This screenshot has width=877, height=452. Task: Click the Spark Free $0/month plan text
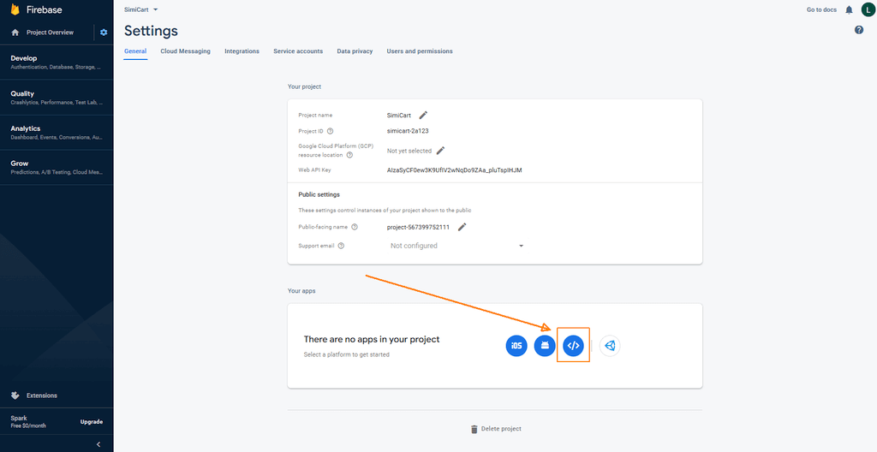(28, 422)
